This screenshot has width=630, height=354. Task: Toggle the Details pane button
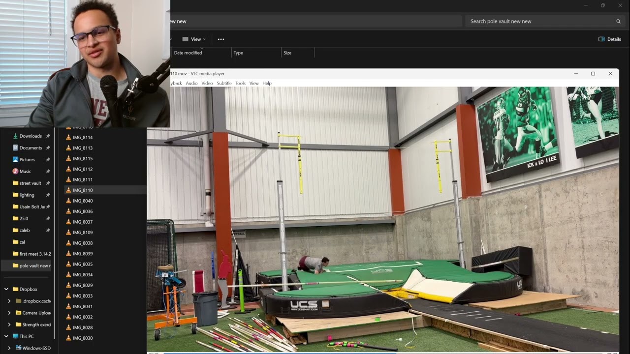tap(609, 39)
